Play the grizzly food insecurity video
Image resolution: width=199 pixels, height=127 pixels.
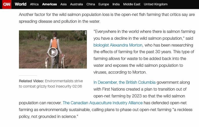coord(53,52)
